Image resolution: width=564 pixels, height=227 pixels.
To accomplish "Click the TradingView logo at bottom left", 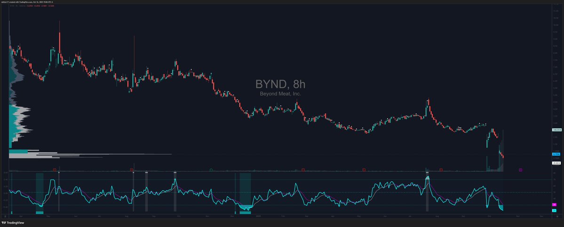I will [12, 223].
